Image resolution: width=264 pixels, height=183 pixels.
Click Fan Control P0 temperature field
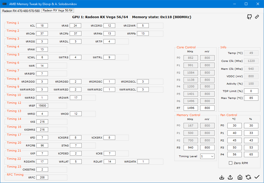pyautogui.click(x=234, y=125)
